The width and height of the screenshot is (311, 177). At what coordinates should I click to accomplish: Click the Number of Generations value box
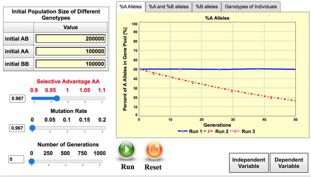16,159
